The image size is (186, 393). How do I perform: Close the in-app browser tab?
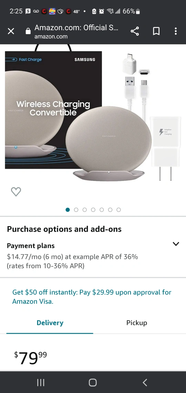point(11,31)
